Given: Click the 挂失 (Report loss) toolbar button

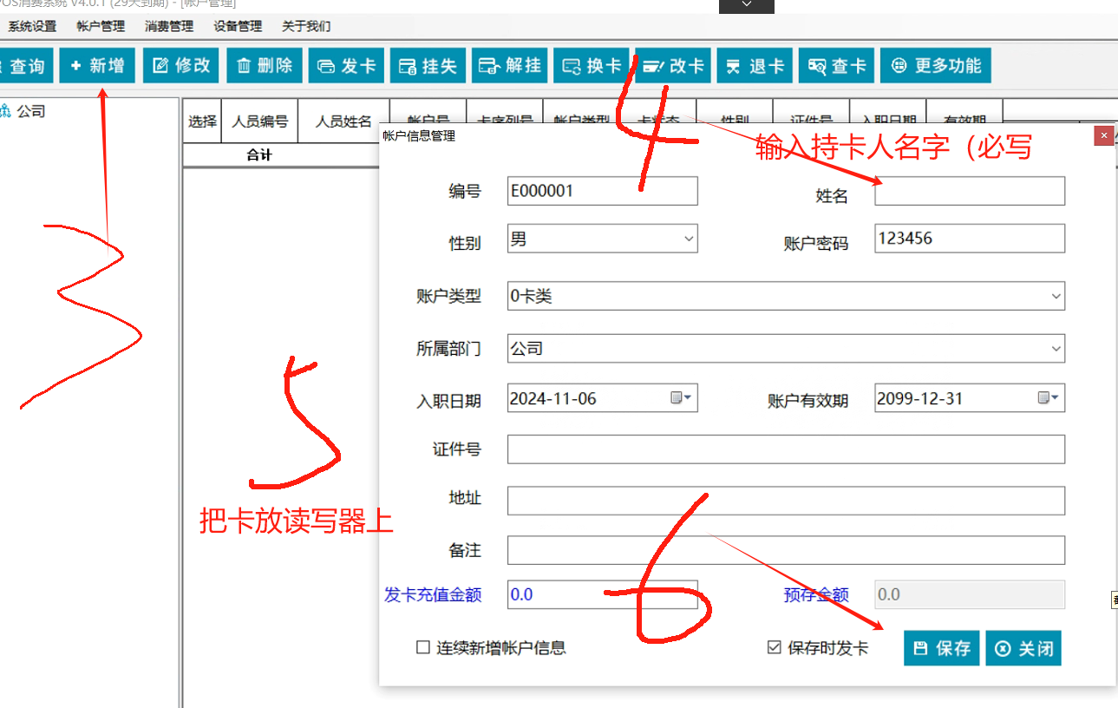Looking at the screenshot, I should click(x=428, y=66).
